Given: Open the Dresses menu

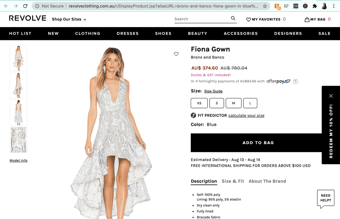Looking at the screenshot, I should [127, 33].
